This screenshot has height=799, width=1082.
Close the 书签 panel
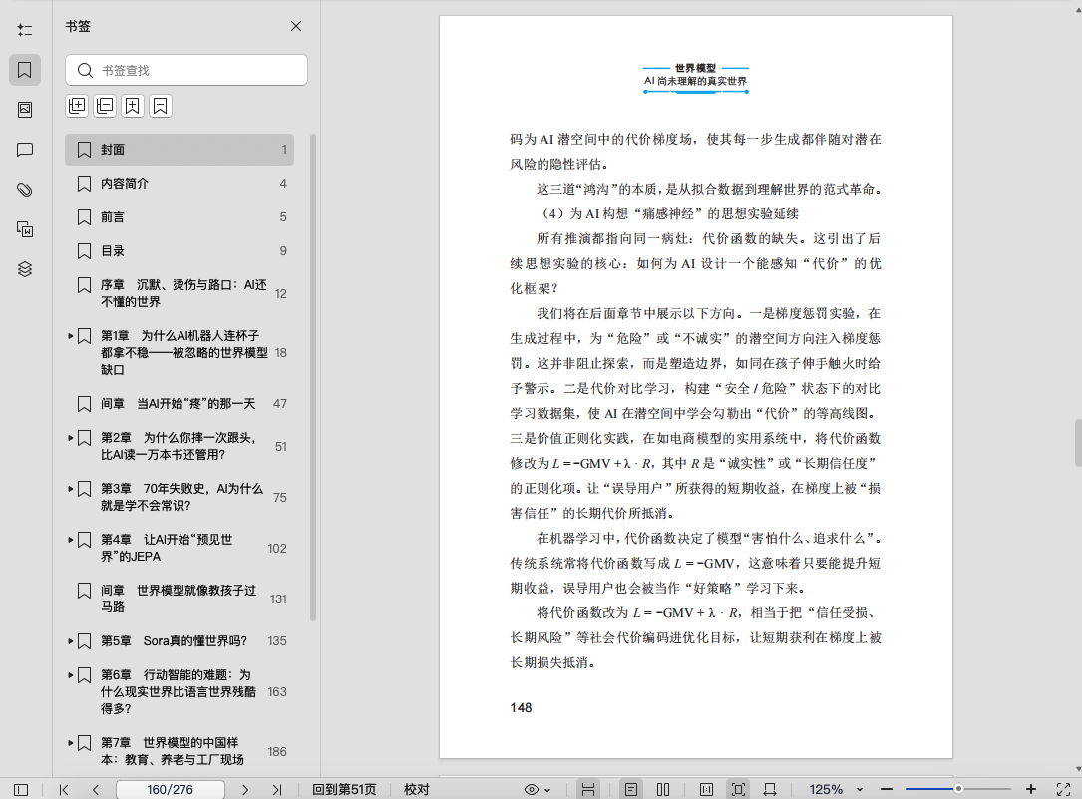coord(296,26)
